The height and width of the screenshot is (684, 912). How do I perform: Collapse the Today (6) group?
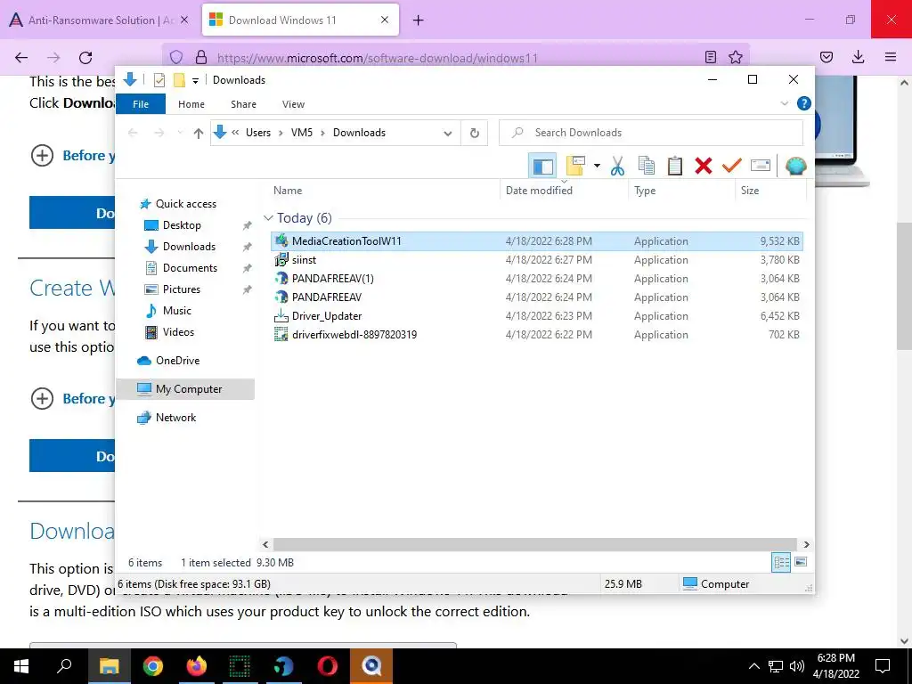pos(268,218)
